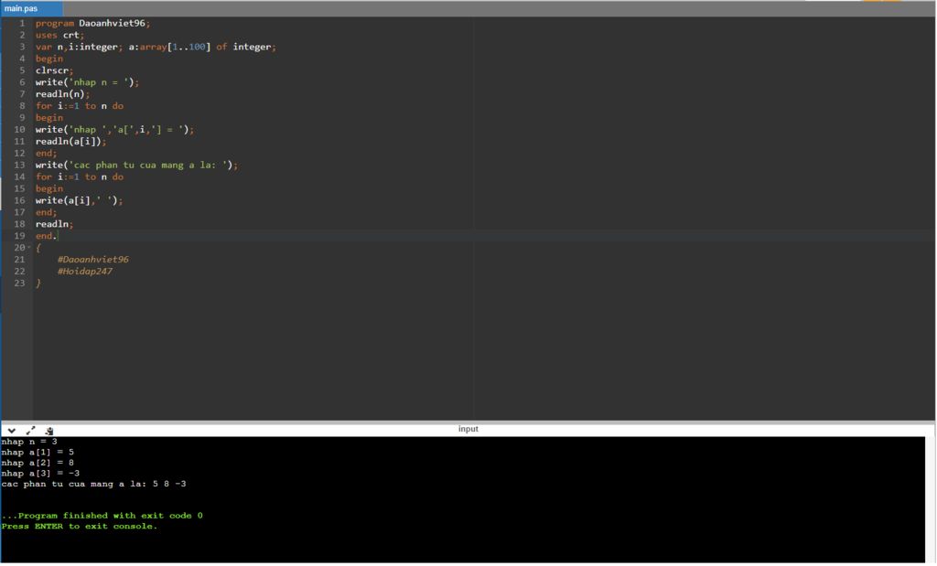Switch to the main.pas tab
The image size is (937, 566).
tap(31, 8)
